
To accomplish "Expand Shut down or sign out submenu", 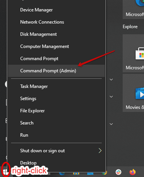I will pyautogui.click(x=56, y=151).
